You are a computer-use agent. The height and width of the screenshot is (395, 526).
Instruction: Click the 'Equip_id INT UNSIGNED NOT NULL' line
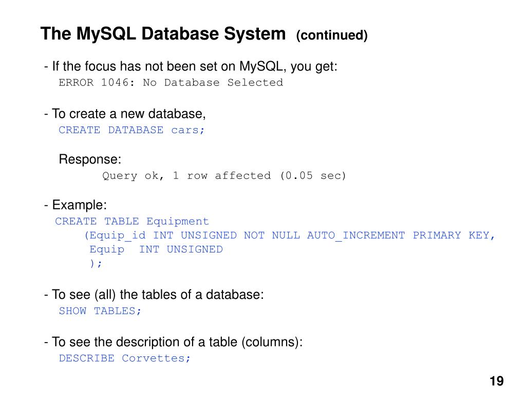pyautogui.click(x=290, y=236)
